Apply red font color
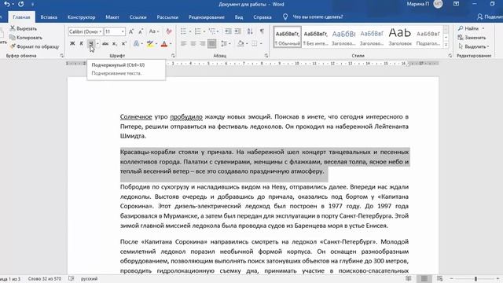This screenshot has height=283, width=503. (x=164, y=44)
